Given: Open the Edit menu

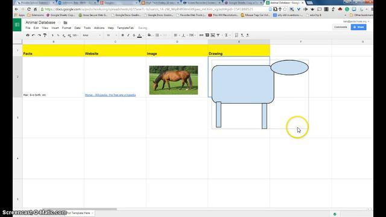Looking at the screenshot, I should coord(36,28).
